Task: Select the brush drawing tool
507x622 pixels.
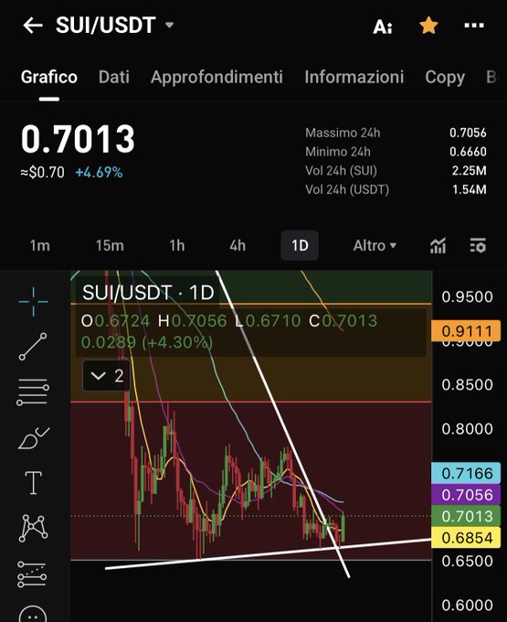Action: (x=34, y=438)
